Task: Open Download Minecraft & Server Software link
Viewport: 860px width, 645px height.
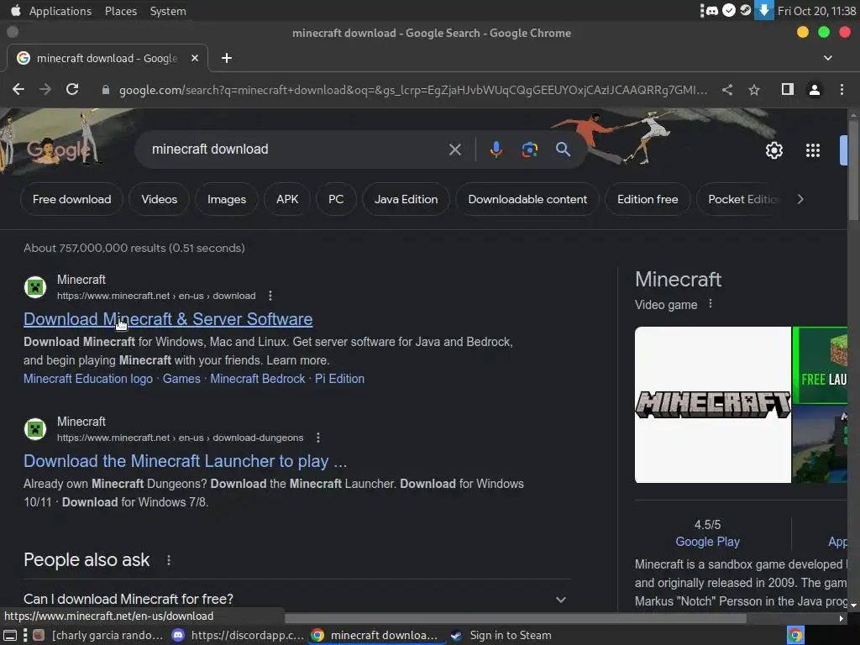Action: 168,319
